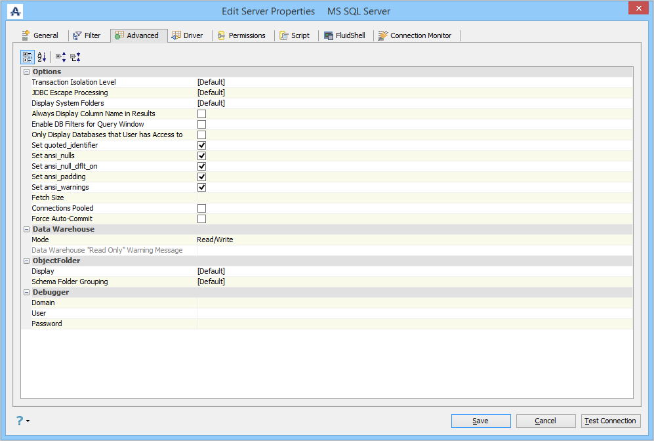This screenshot has height=441, width=654.
Task: Click the Debugger User value field
Action: click(415, 313)
